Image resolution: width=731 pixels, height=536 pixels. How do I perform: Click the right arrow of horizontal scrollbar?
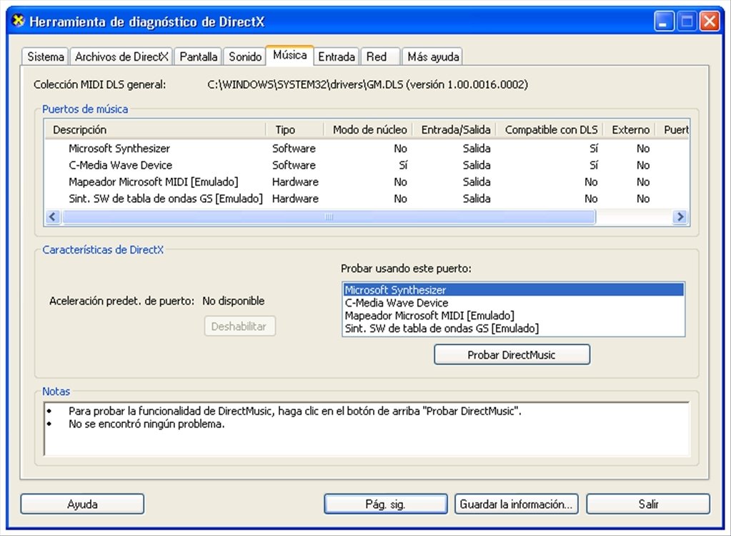pos(680,217)
